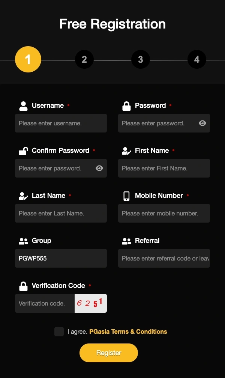Click the First Name user-edit icon
This screenshot has height=378, width=225.
(x=126, y=151)
